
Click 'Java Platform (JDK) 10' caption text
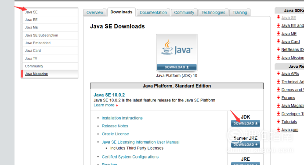pos(177,76)
